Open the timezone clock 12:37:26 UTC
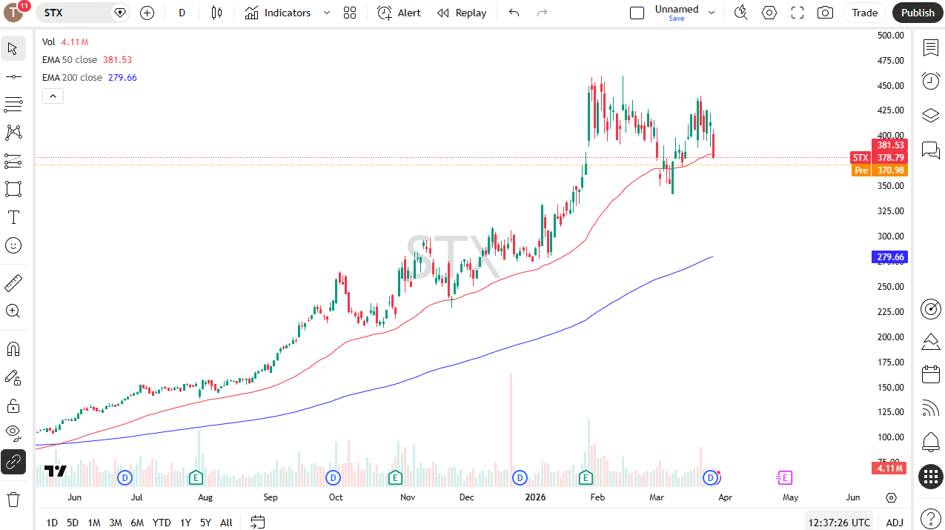 pos(839,523)
